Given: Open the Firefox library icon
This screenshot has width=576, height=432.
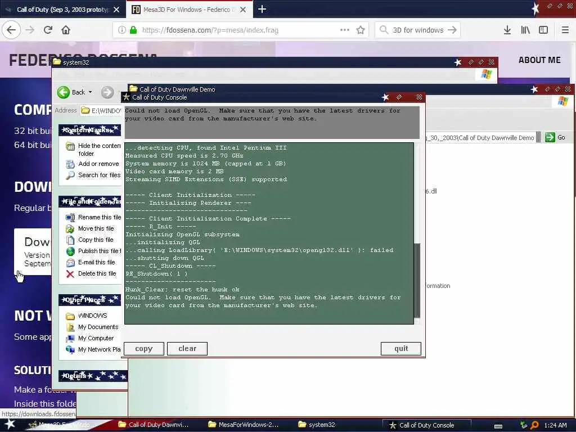Looking at the screenshot, I should [x=525, y=30].
